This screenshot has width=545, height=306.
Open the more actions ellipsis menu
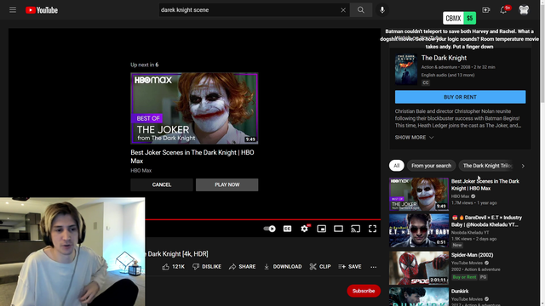pos(373,267)
